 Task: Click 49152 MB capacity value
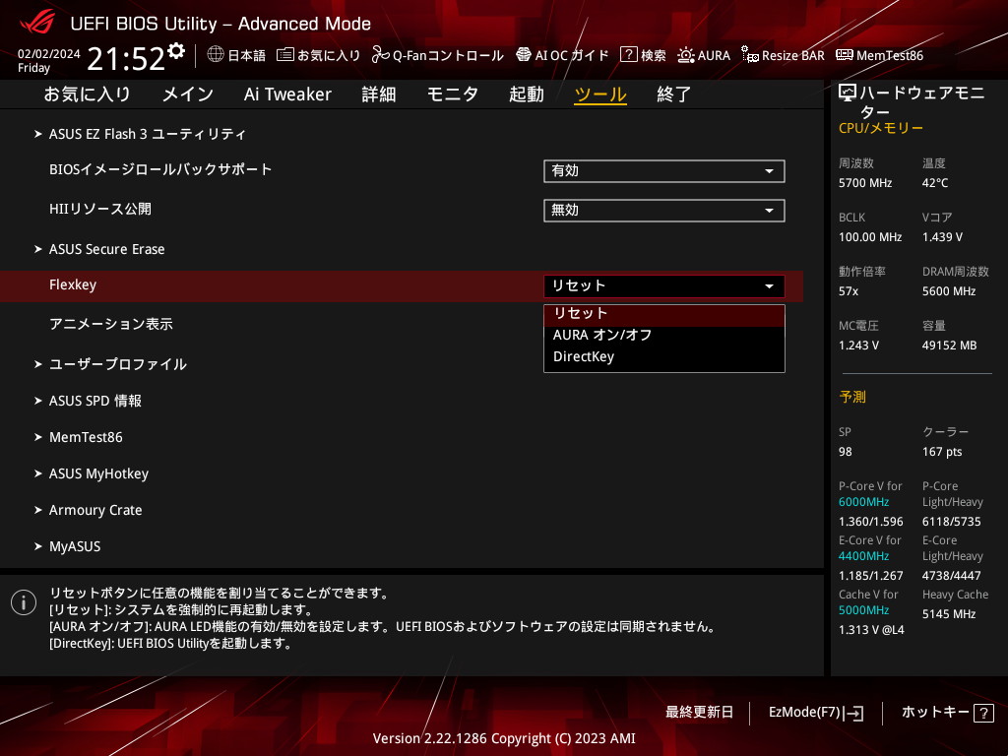[x=950, y=346]
